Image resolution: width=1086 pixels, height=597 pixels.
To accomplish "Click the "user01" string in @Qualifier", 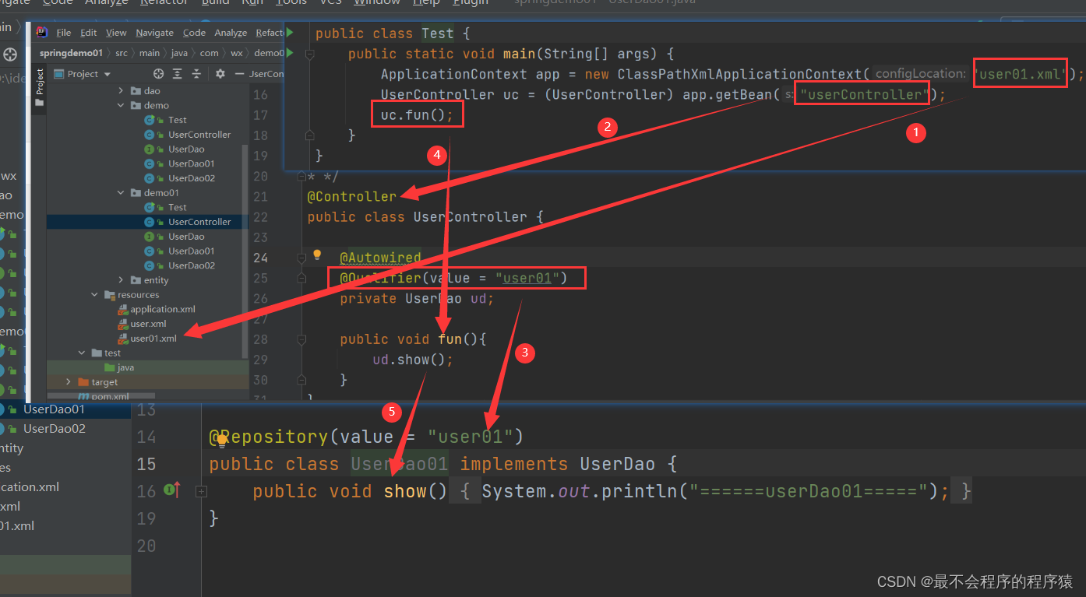I will coord(528,278).
